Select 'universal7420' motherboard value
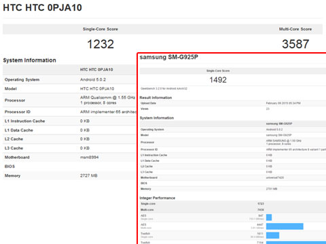 coord(275,178)
